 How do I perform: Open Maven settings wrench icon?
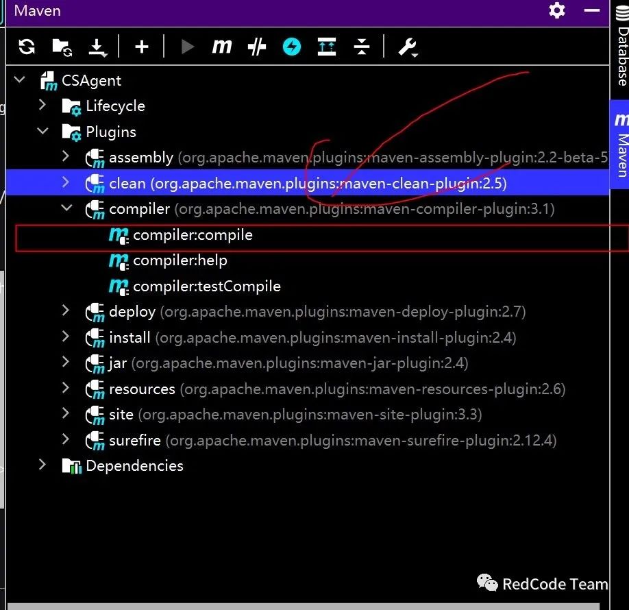pyautogui.click(x=408, y=47)
